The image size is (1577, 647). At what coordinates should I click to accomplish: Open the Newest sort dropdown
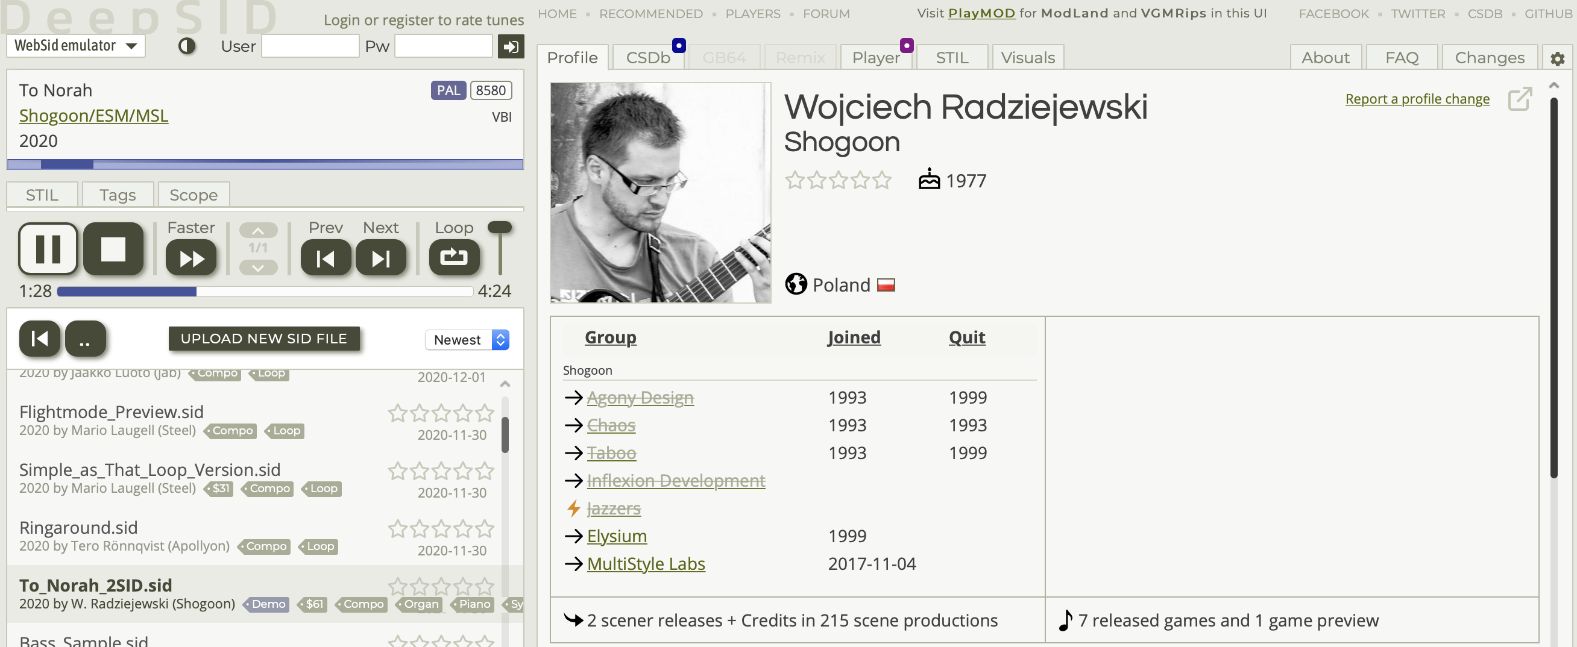pos(467,340)
